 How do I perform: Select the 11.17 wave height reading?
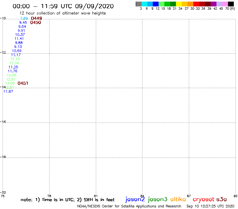[16, 55]
